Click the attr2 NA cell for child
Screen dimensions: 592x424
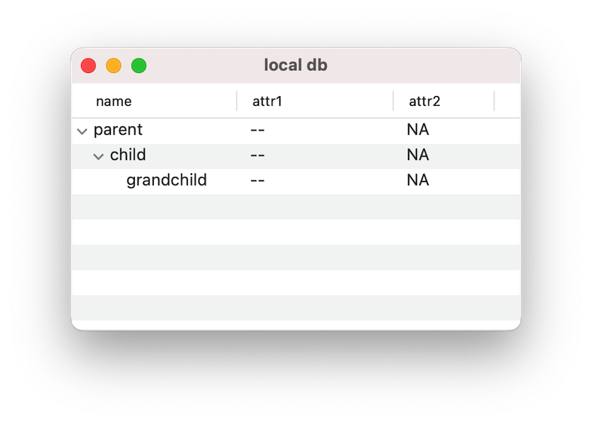click(418, 155)
